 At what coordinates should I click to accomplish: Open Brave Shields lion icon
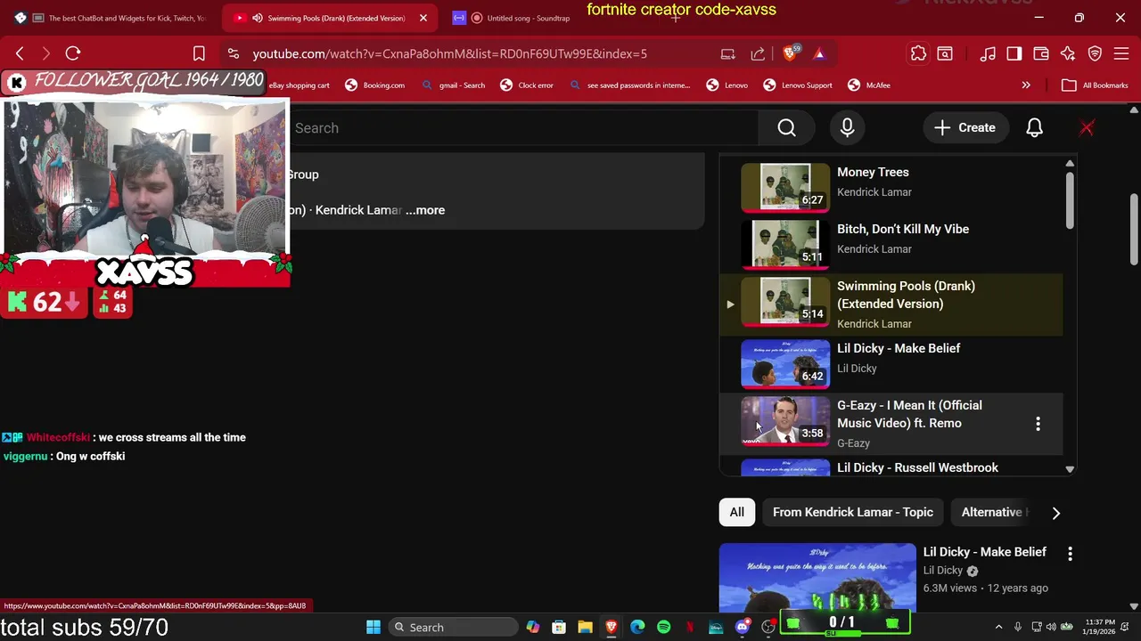[790, 53]
